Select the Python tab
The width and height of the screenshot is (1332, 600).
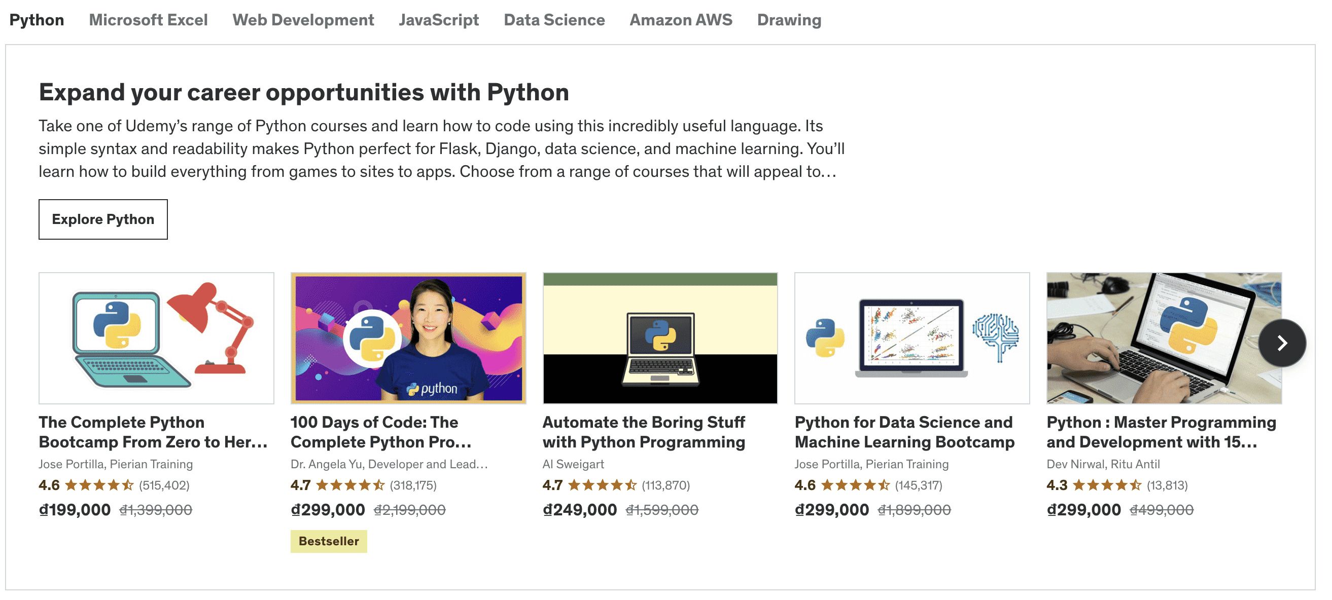coord(37,20)
